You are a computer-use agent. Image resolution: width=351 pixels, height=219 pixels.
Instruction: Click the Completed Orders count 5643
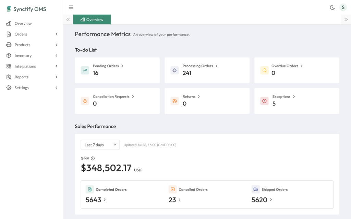(93, 200)
